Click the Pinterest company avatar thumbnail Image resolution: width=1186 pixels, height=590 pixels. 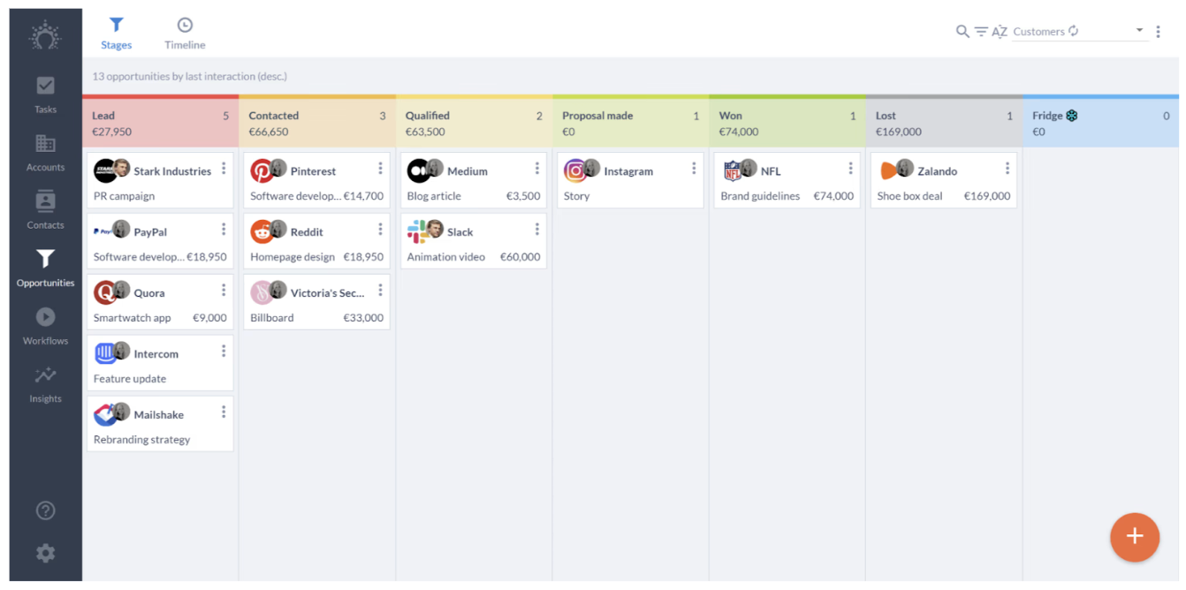263,169
